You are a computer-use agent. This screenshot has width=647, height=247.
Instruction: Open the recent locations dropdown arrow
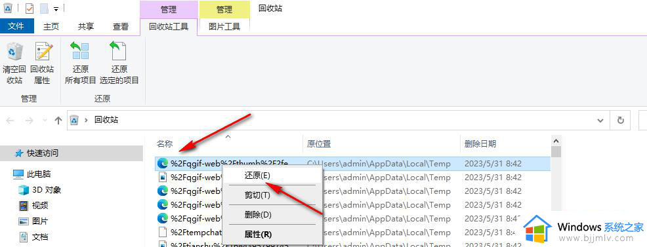45,121
